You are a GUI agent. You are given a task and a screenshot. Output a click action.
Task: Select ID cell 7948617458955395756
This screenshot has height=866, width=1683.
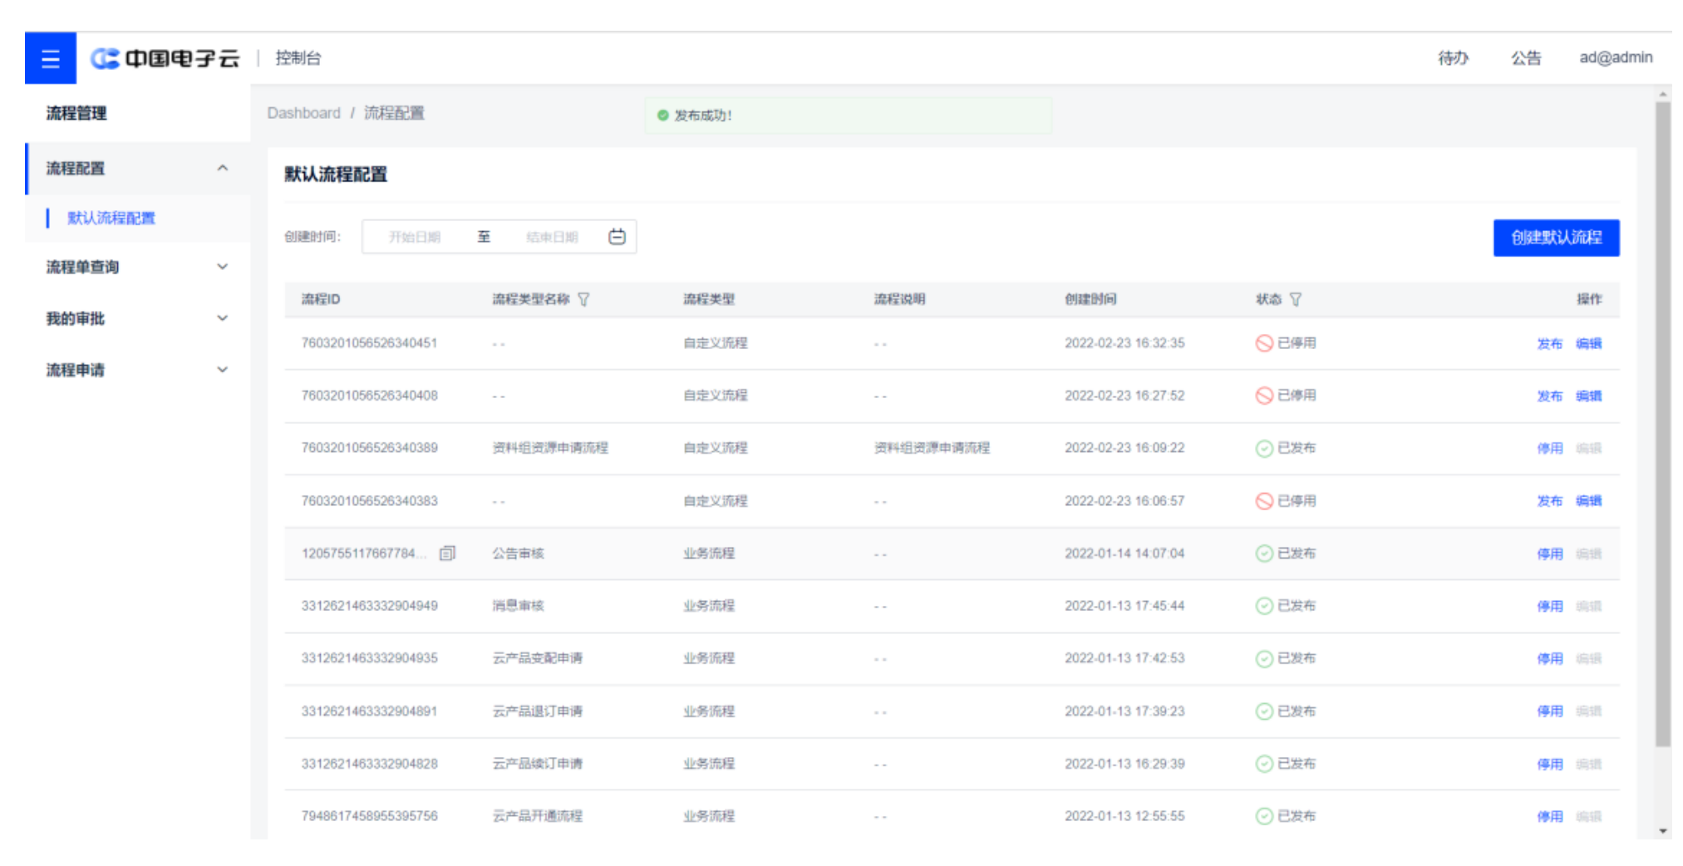[x=369, y=816]
